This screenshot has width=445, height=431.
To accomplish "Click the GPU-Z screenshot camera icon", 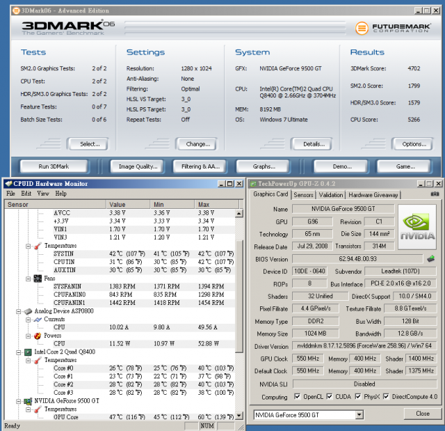I will point(435,194).
